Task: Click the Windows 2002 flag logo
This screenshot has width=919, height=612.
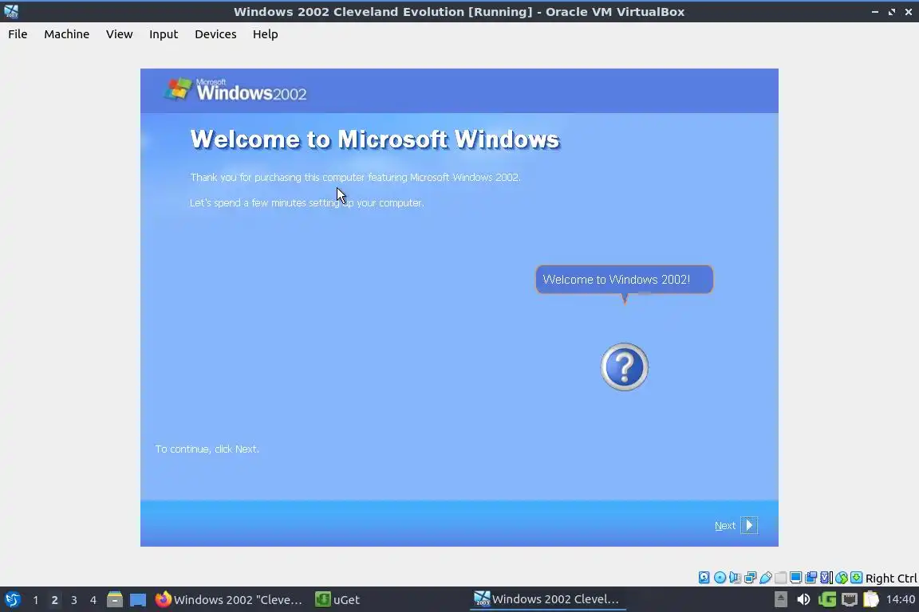Action: (178, 89)
